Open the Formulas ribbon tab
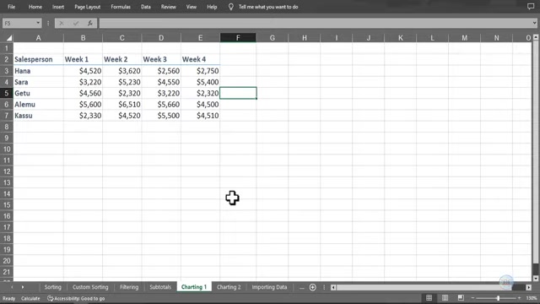The image size is (540, 304). (x=121, y=7)
